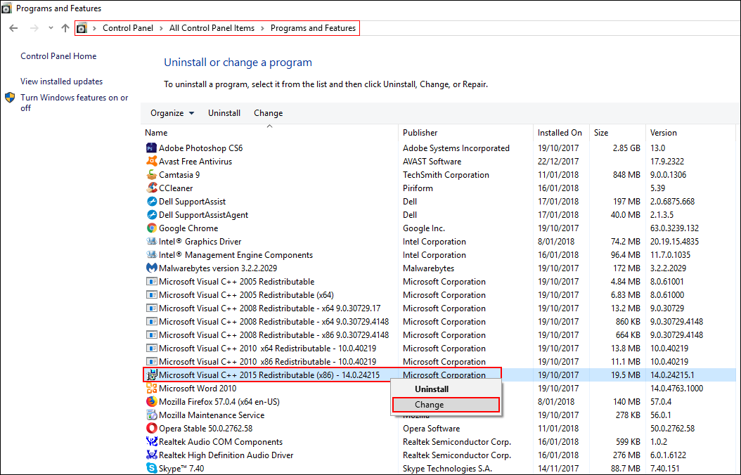
Task: Click the Google Chrome icon in list
Action: (x=151, y=228)
